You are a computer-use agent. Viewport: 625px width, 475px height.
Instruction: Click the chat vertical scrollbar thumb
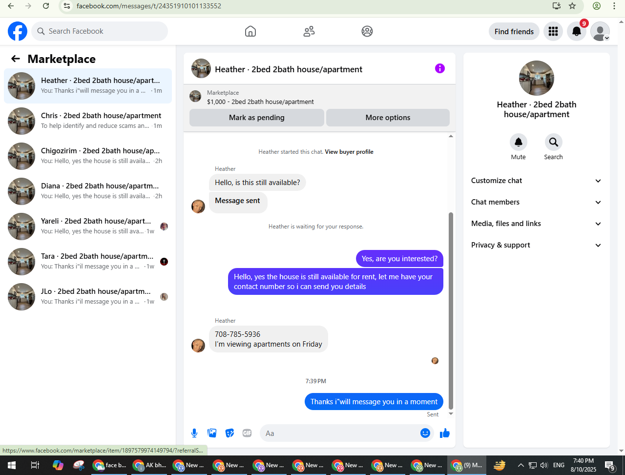coord(451,310)
